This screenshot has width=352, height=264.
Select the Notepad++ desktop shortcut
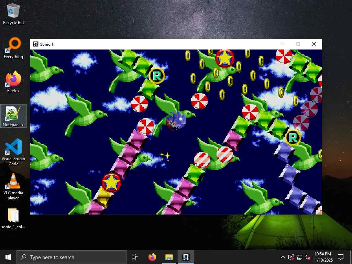point(13,116)
